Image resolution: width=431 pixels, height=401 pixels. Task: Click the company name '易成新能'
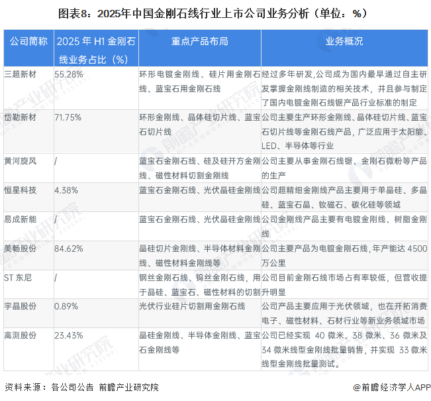21,219
